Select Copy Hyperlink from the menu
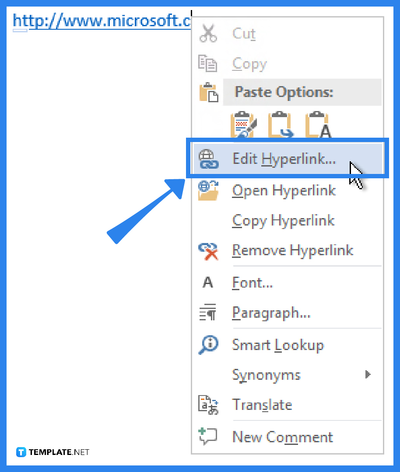The height and width of the screenshot is (472, 400). click(x=283, y=221)
